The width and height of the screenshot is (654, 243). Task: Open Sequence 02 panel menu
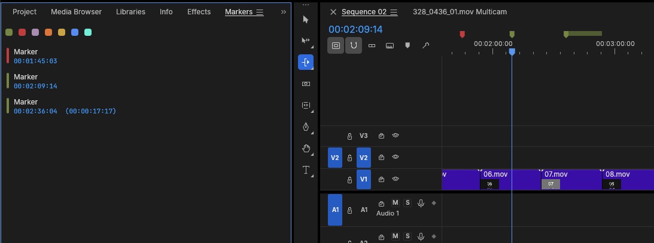coord(394,12)
